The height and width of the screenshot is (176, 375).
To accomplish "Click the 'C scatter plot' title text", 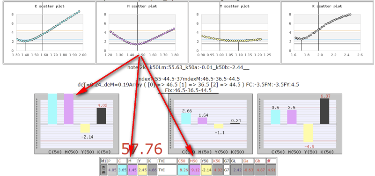I will click(50, 6).
